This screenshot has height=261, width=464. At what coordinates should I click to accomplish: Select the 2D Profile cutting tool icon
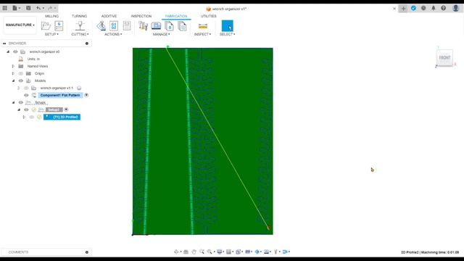(x=80, y=26)
